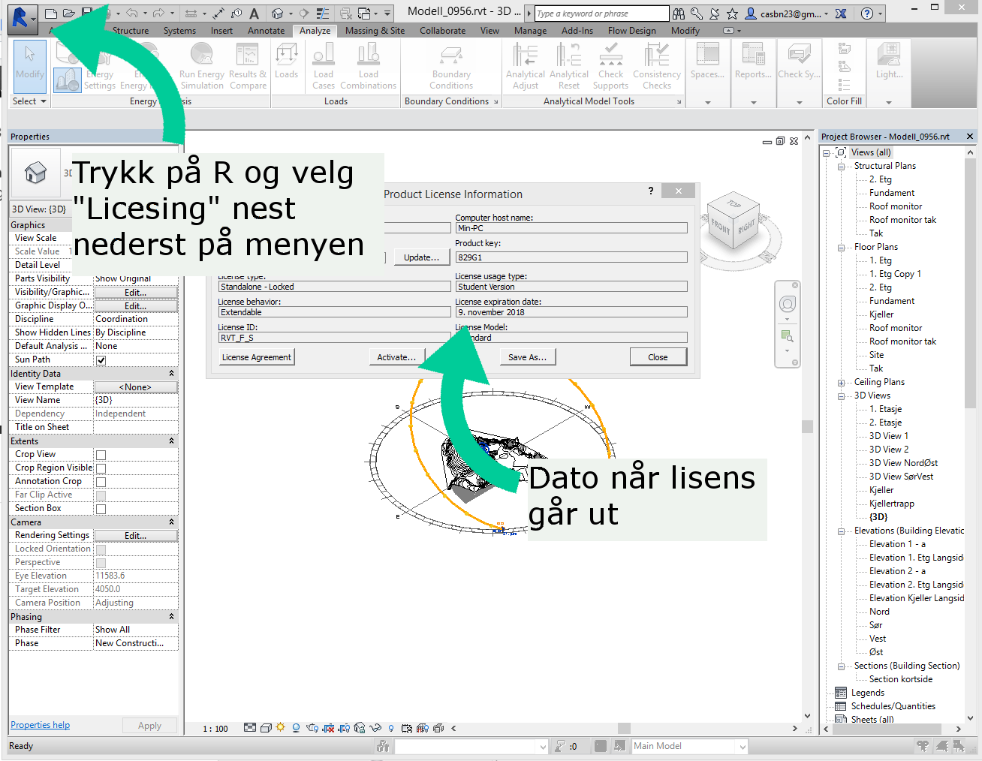Click the New file icon in quick access toolbar
The image size is (982, 761).
50,14
